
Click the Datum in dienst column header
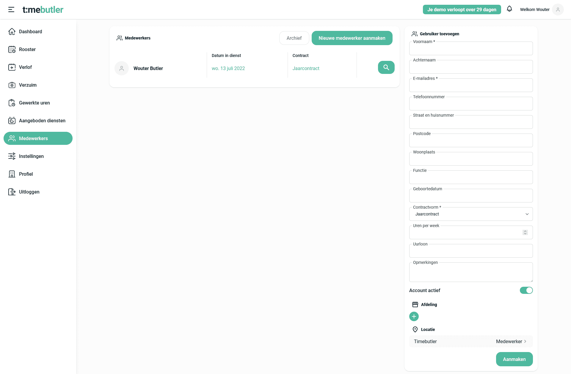[226, 56]
